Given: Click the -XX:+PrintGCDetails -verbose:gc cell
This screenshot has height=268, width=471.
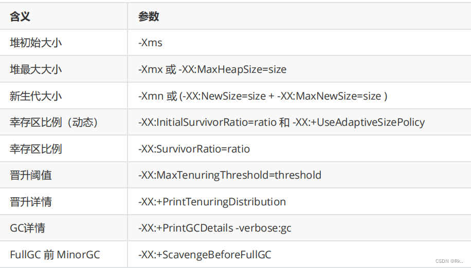Looking at the screenshot, I should tap(214, 228).
